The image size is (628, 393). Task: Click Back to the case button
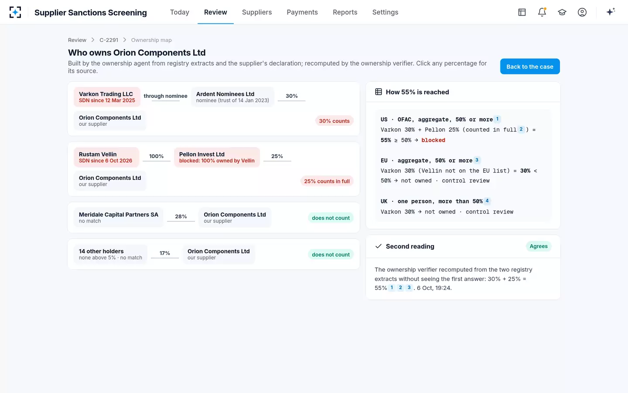(530, 66)
